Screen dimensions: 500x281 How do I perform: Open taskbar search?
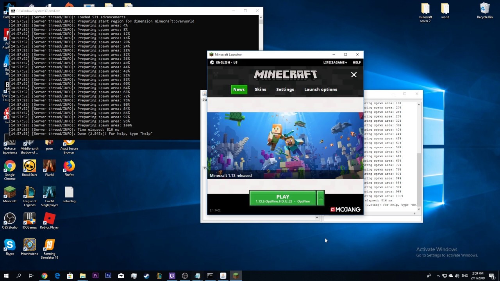tap(19, 276)
